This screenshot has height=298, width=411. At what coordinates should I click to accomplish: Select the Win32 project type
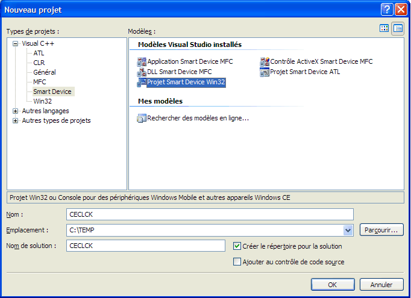(42, 101)
